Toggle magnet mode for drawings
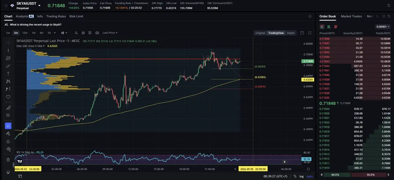394x180 pixels. click(x=8, y=126)
